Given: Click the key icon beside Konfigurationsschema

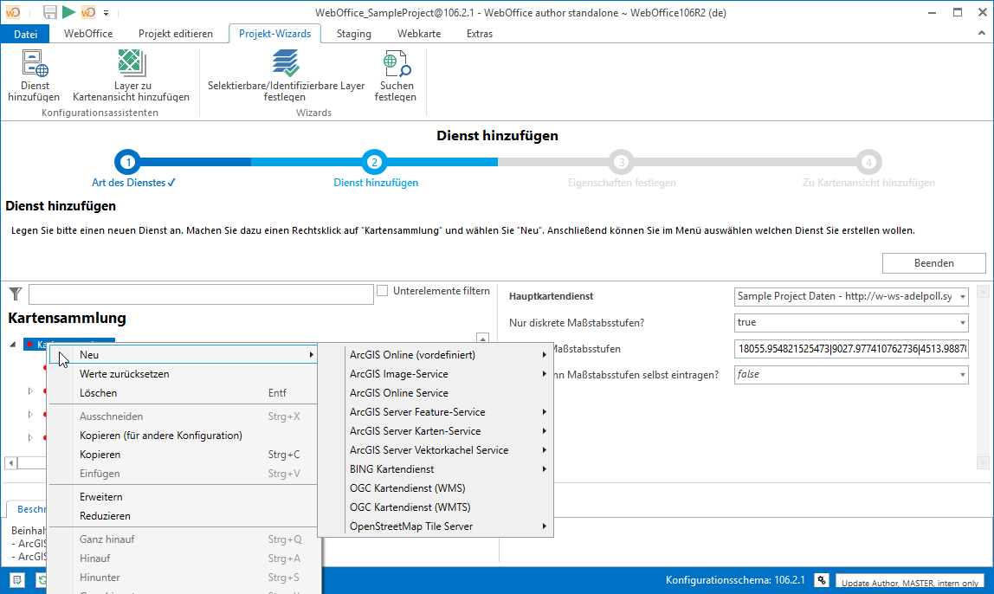Looking at the screenshot, I should point(821,580).
